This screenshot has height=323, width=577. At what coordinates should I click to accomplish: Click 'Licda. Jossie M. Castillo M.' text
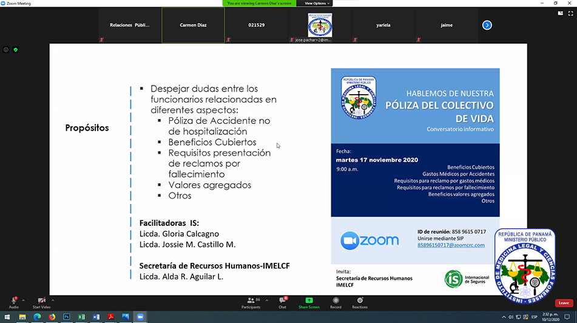click(x=187, y=245)
